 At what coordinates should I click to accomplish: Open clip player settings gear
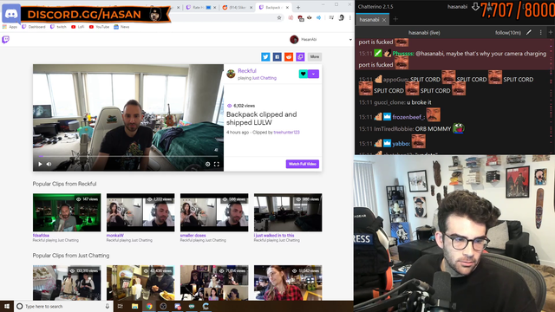coord(208,164)
